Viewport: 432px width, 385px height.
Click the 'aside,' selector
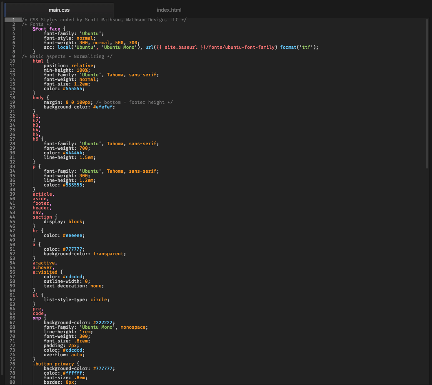tap(41, 199)
